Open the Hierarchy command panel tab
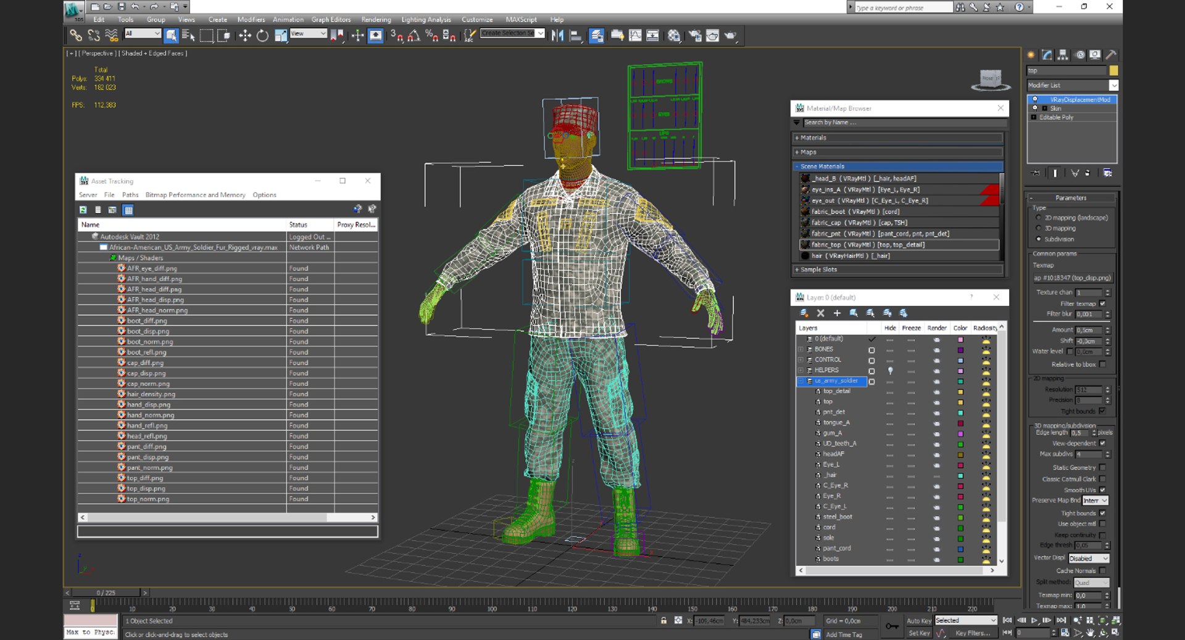1185x640 pixels. pyautogui.click(x=1063, y=55)
